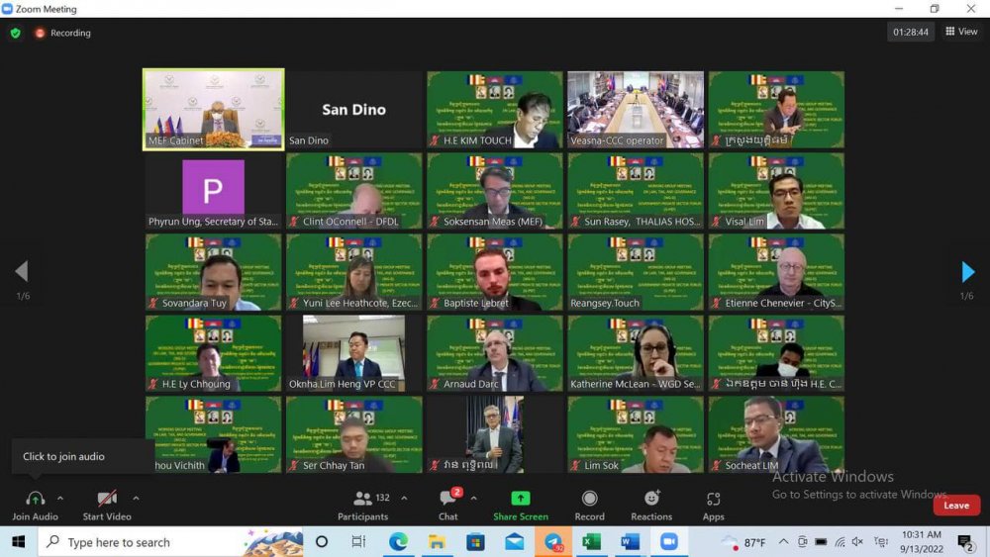Open Microsoft Store from taskbar
Screen dimensions: 990x557
(x=475, y=542)
